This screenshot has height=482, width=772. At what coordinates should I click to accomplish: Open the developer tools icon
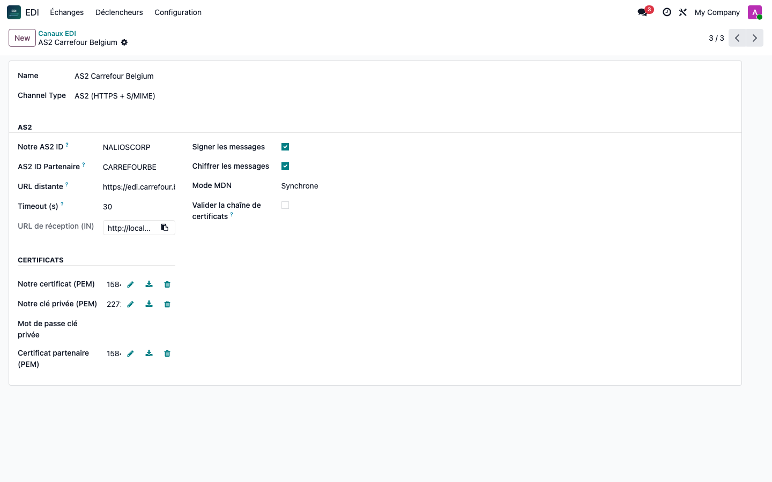pos(683,12)
